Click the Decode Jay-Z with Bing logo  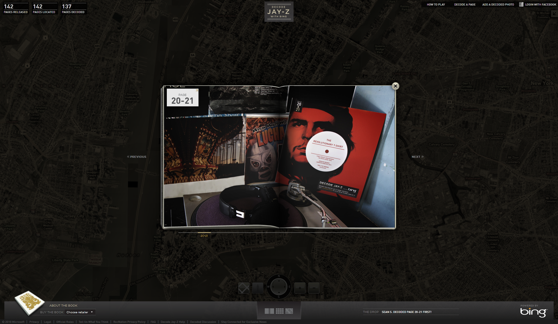tap(279, 12)
